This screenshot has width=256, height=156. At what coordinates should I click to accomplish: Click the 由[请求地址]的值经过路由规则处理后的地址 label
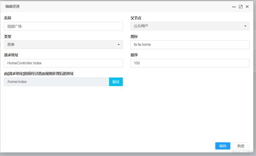click(39, 74)
